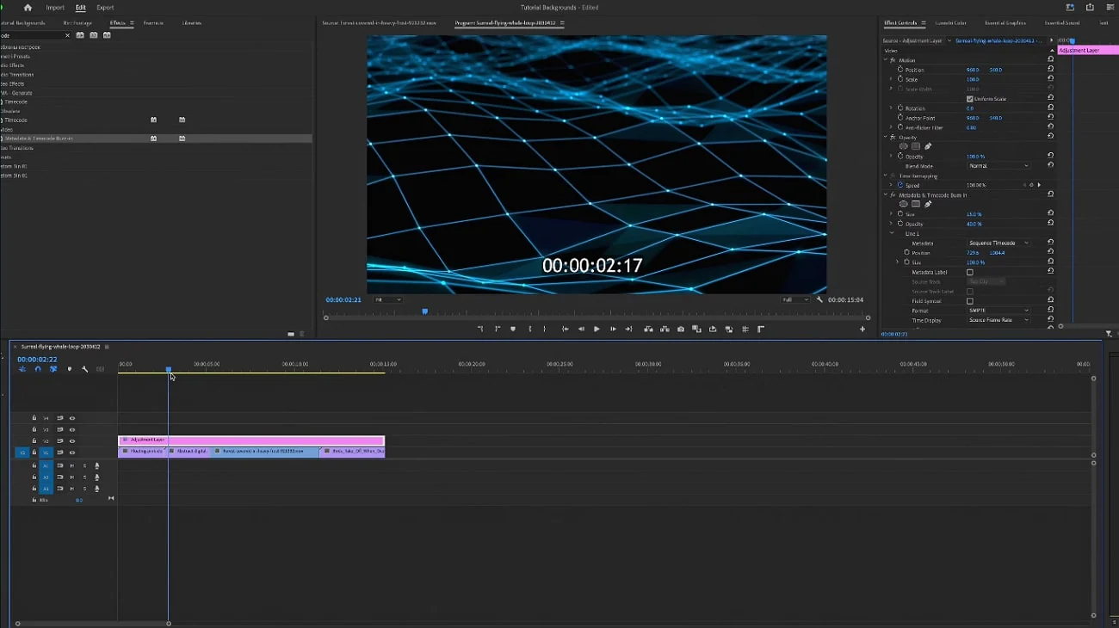1119x628 pixels.
Task: Toggle captions track options icon in timeline
Action: tap(101, 369)
